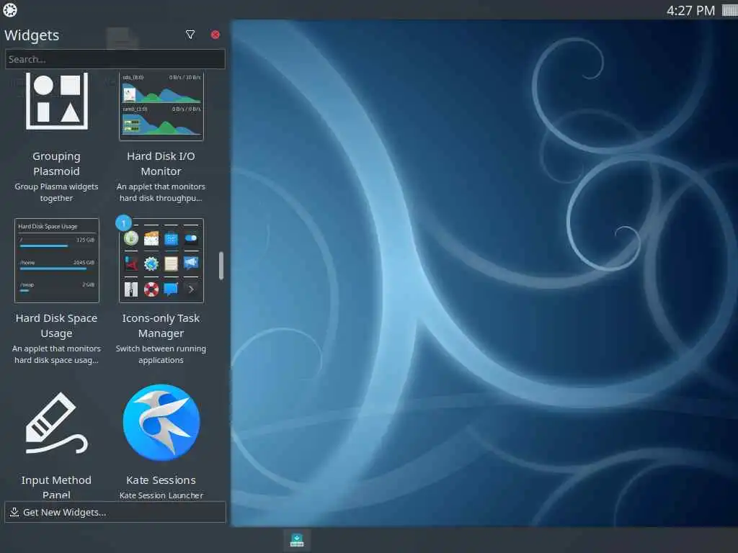Click the Hard Disk I/O Monitor title

[x=161, y=163]
